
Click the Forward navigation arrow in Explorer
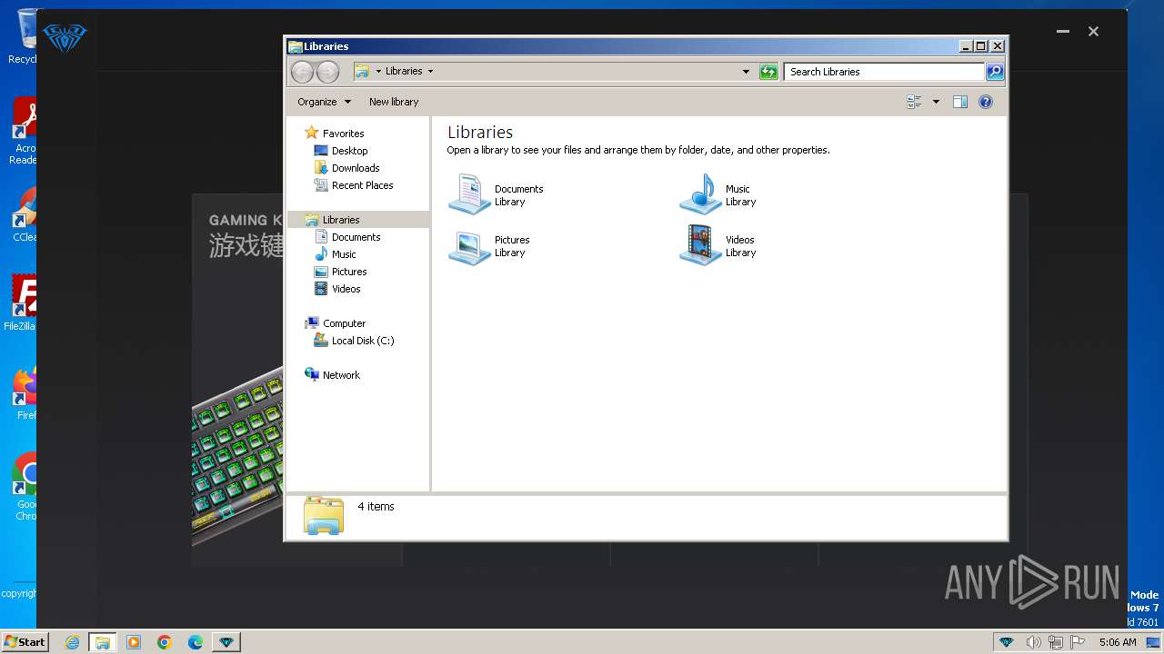[x=327, y=72]
